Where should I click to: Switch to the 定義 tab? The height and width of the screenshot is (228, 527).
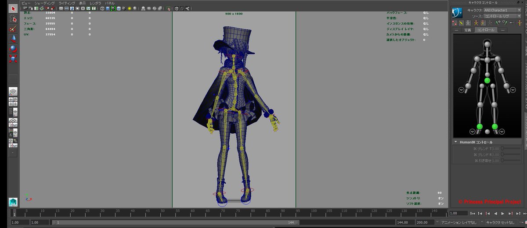tap(468, 30)
